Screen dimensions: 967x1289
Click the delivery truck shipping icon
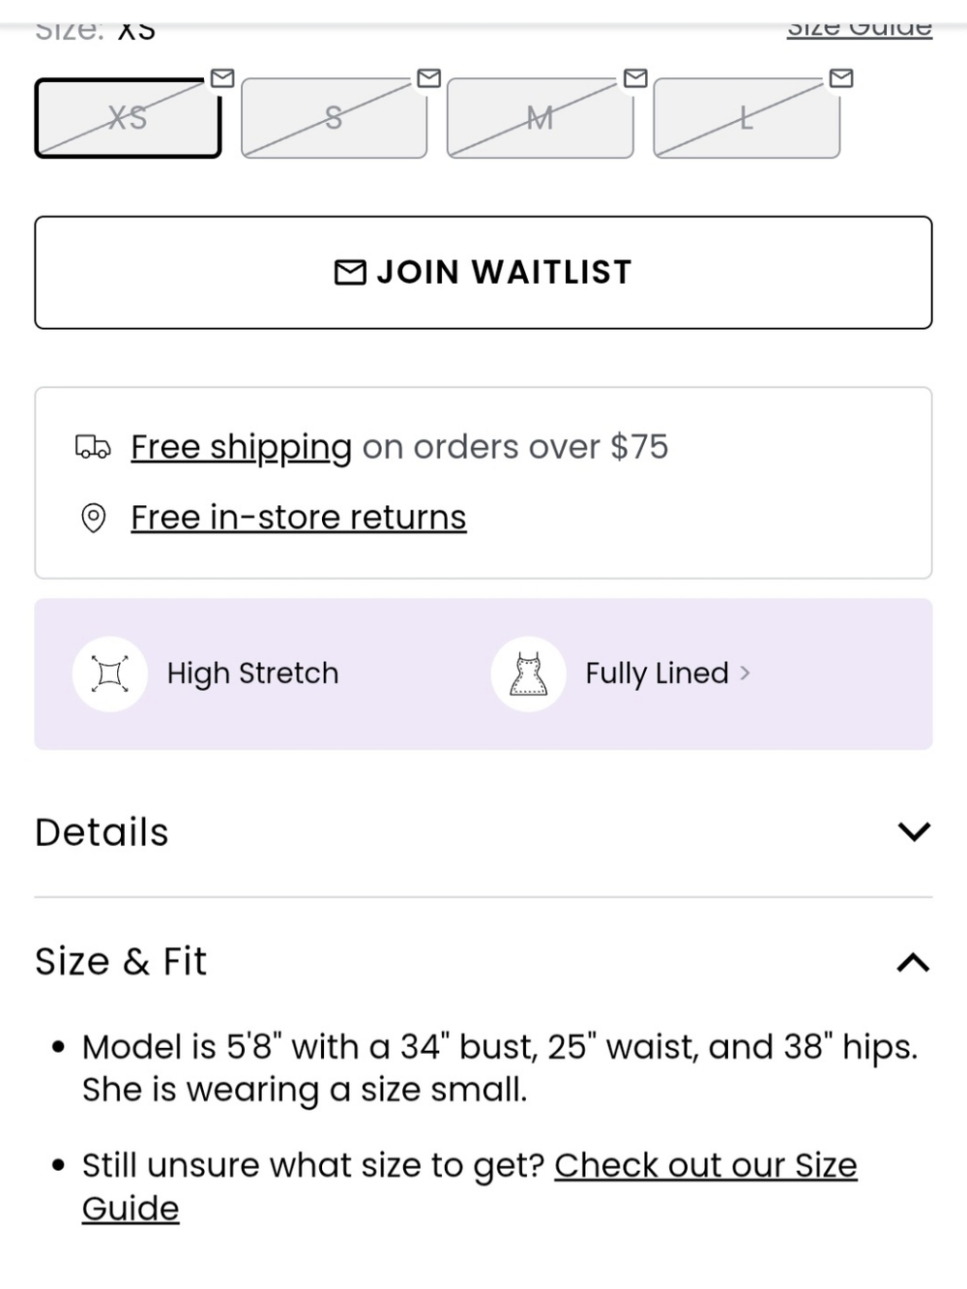(x=93, y=447)
